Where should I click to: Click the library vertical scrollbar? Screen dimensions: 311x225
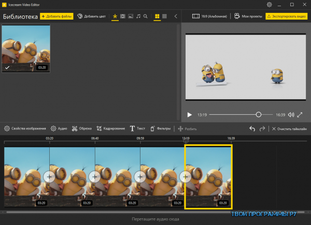[178, 72]
